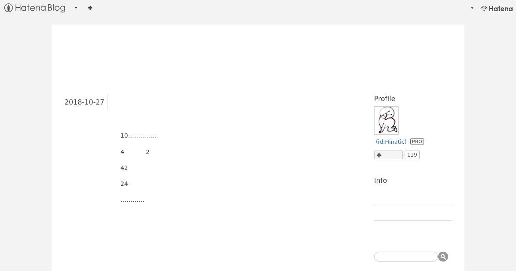Click the Info sidebar heading
Viewport: 516px width, 271px height.
(x=381, y=180)
